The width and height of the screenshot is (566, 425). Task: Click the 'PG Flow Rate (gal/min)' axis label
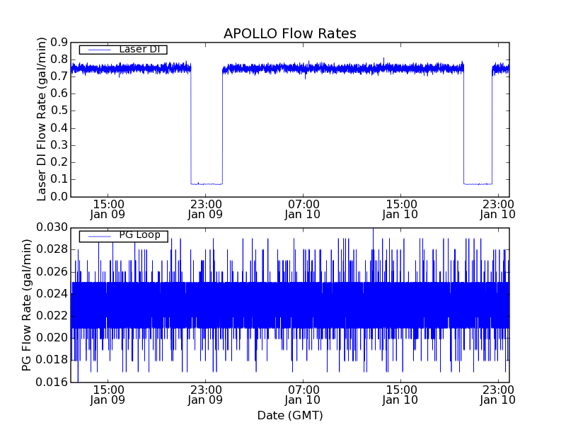tap(26, 305)
